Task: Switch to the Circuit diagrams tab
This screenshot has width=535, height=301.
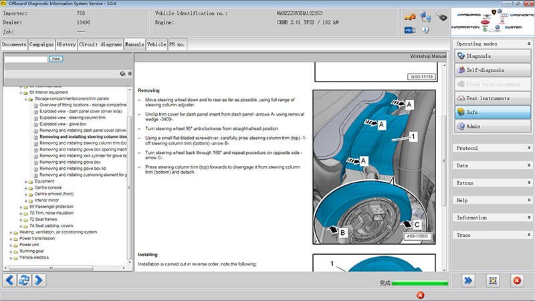Action: [100, 44]
